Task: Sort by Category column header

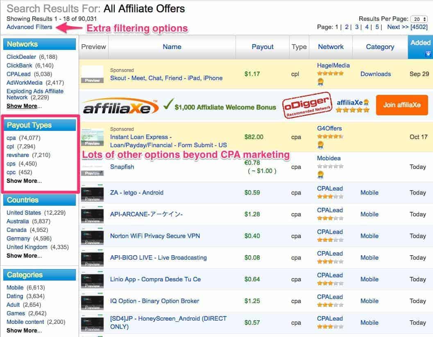Action: [x=380, y=47]
